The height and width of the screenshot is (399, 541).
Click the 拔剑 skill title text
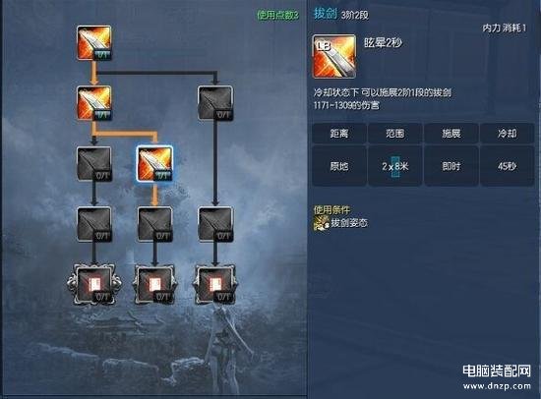coord(325,14)
